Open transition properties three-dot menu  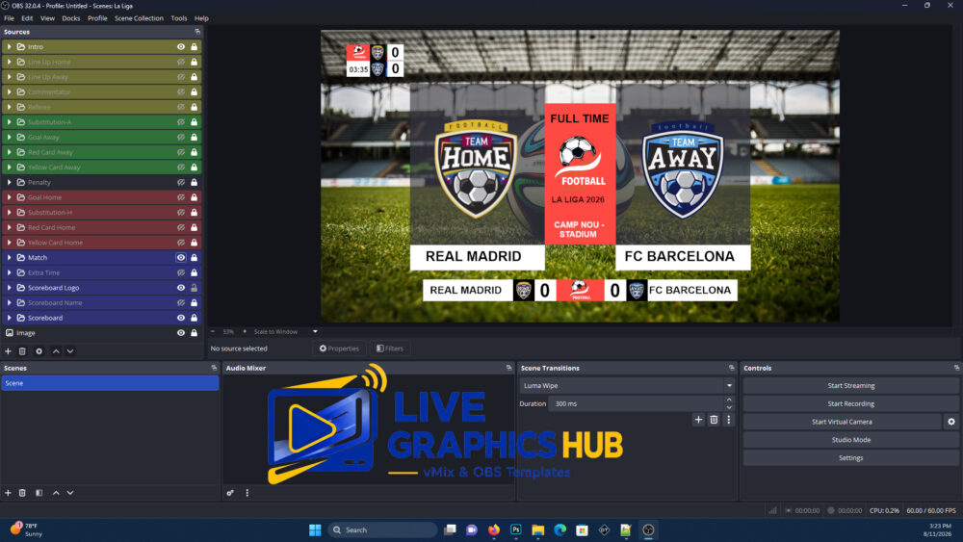click(729, 420)
